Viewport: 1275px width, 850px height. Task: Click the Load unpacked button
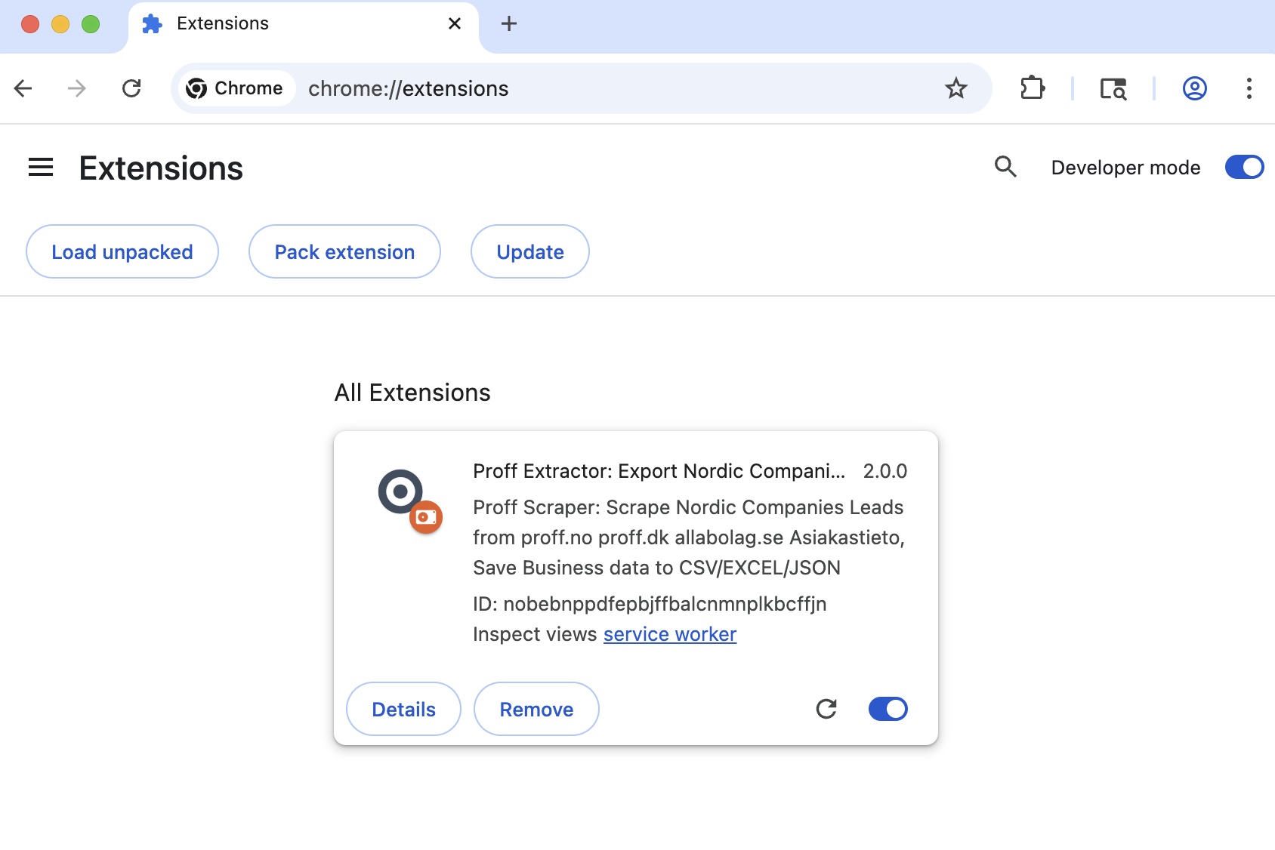pyautogui.click(x=122, y=251)
